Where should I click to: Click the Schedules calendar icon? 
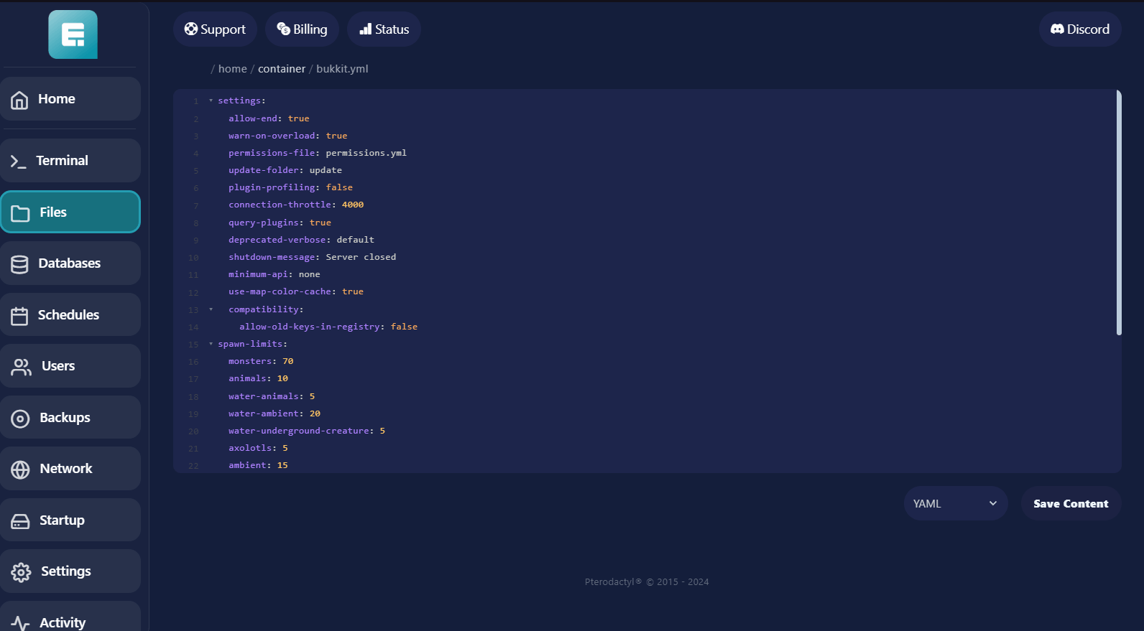coord(19,316)
